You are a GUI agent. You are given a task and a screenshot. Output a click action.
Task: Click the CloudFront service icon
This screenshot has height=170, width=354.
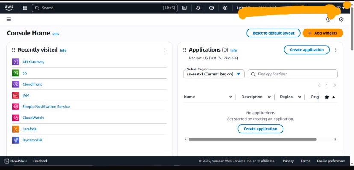pyautogui.click(x=15, y=84)
